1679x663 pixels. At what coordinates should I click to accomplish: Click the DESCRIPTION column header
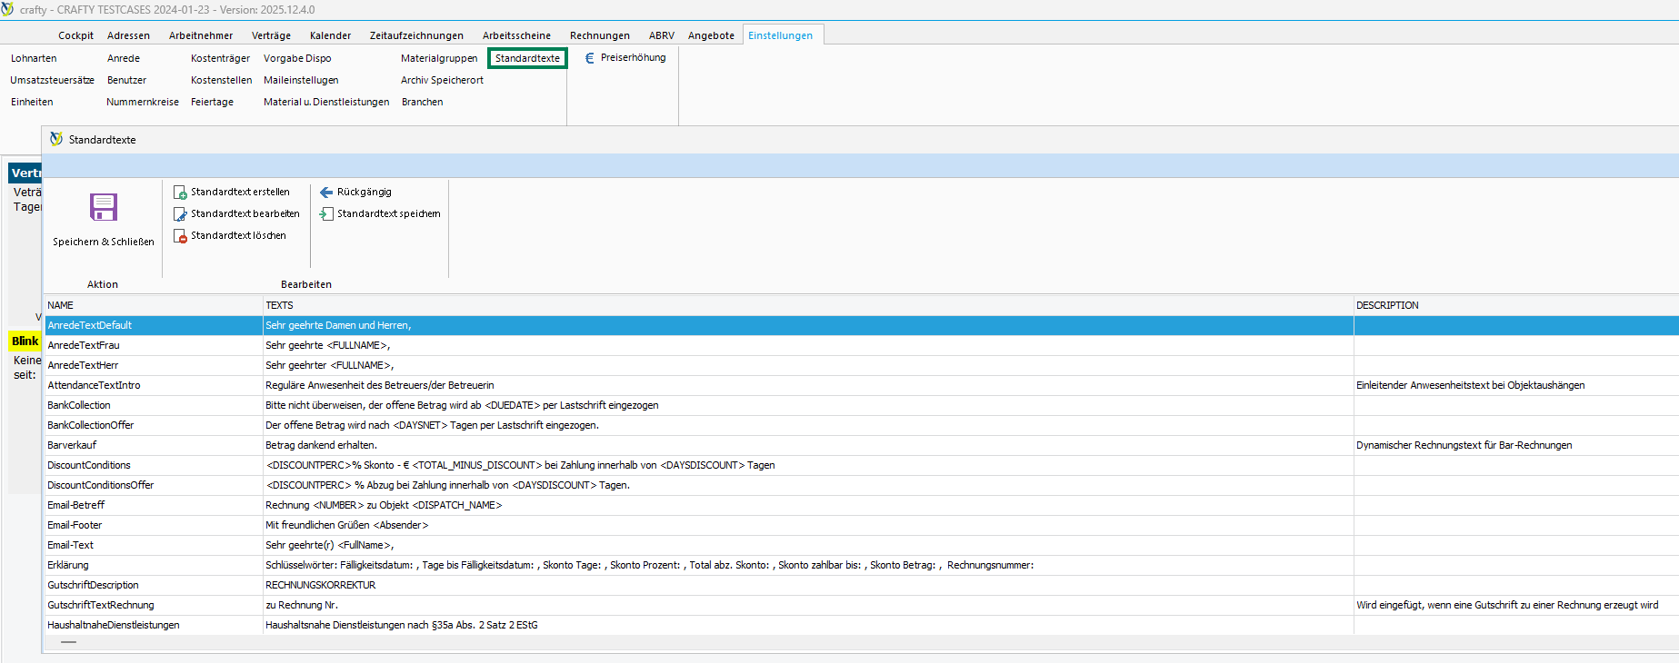(1387, 305)
